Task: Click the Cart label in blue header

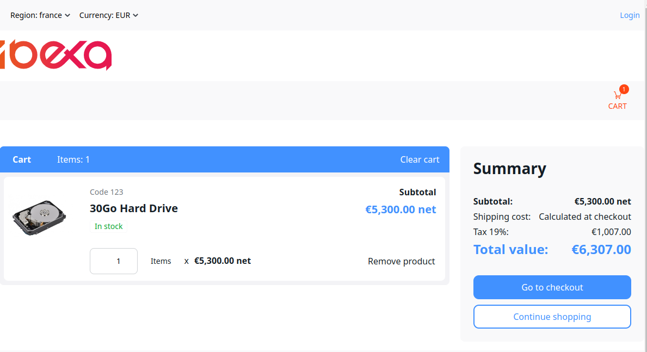Action: coord(22,159)
